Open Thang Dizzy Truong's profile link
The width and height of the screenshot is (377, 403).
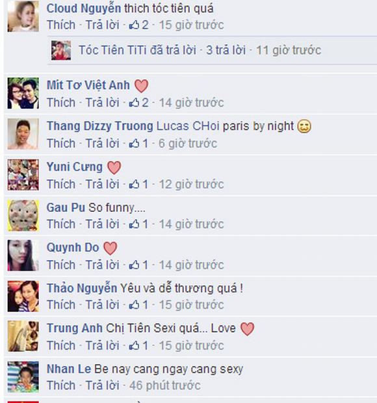[x=100, y=126]
